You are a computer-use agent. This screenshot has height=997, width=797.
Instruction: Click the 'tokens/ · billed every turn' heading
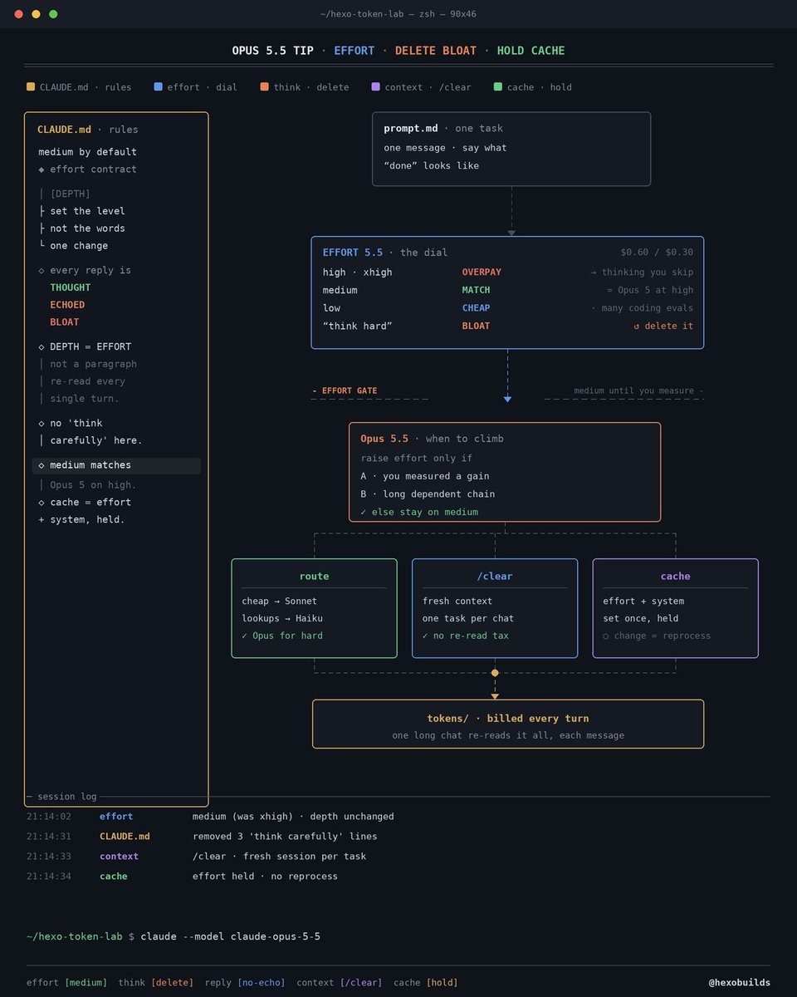tap(508, 719)
